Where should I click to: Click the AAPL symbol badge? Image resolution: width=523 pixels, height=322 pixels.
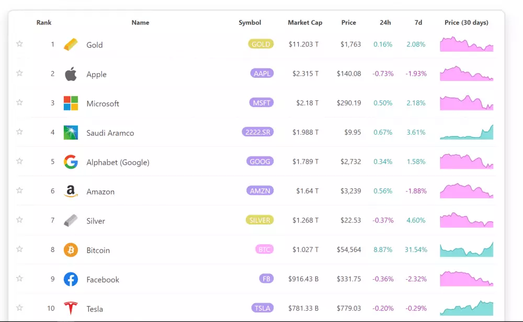pyautogui.click(x=261, y=73)
